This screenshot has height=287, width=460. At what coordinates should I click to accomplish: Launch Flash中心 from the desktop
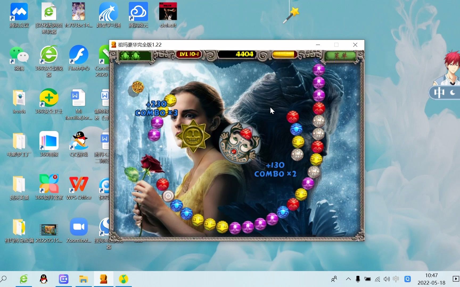click(x=79, y=58)
